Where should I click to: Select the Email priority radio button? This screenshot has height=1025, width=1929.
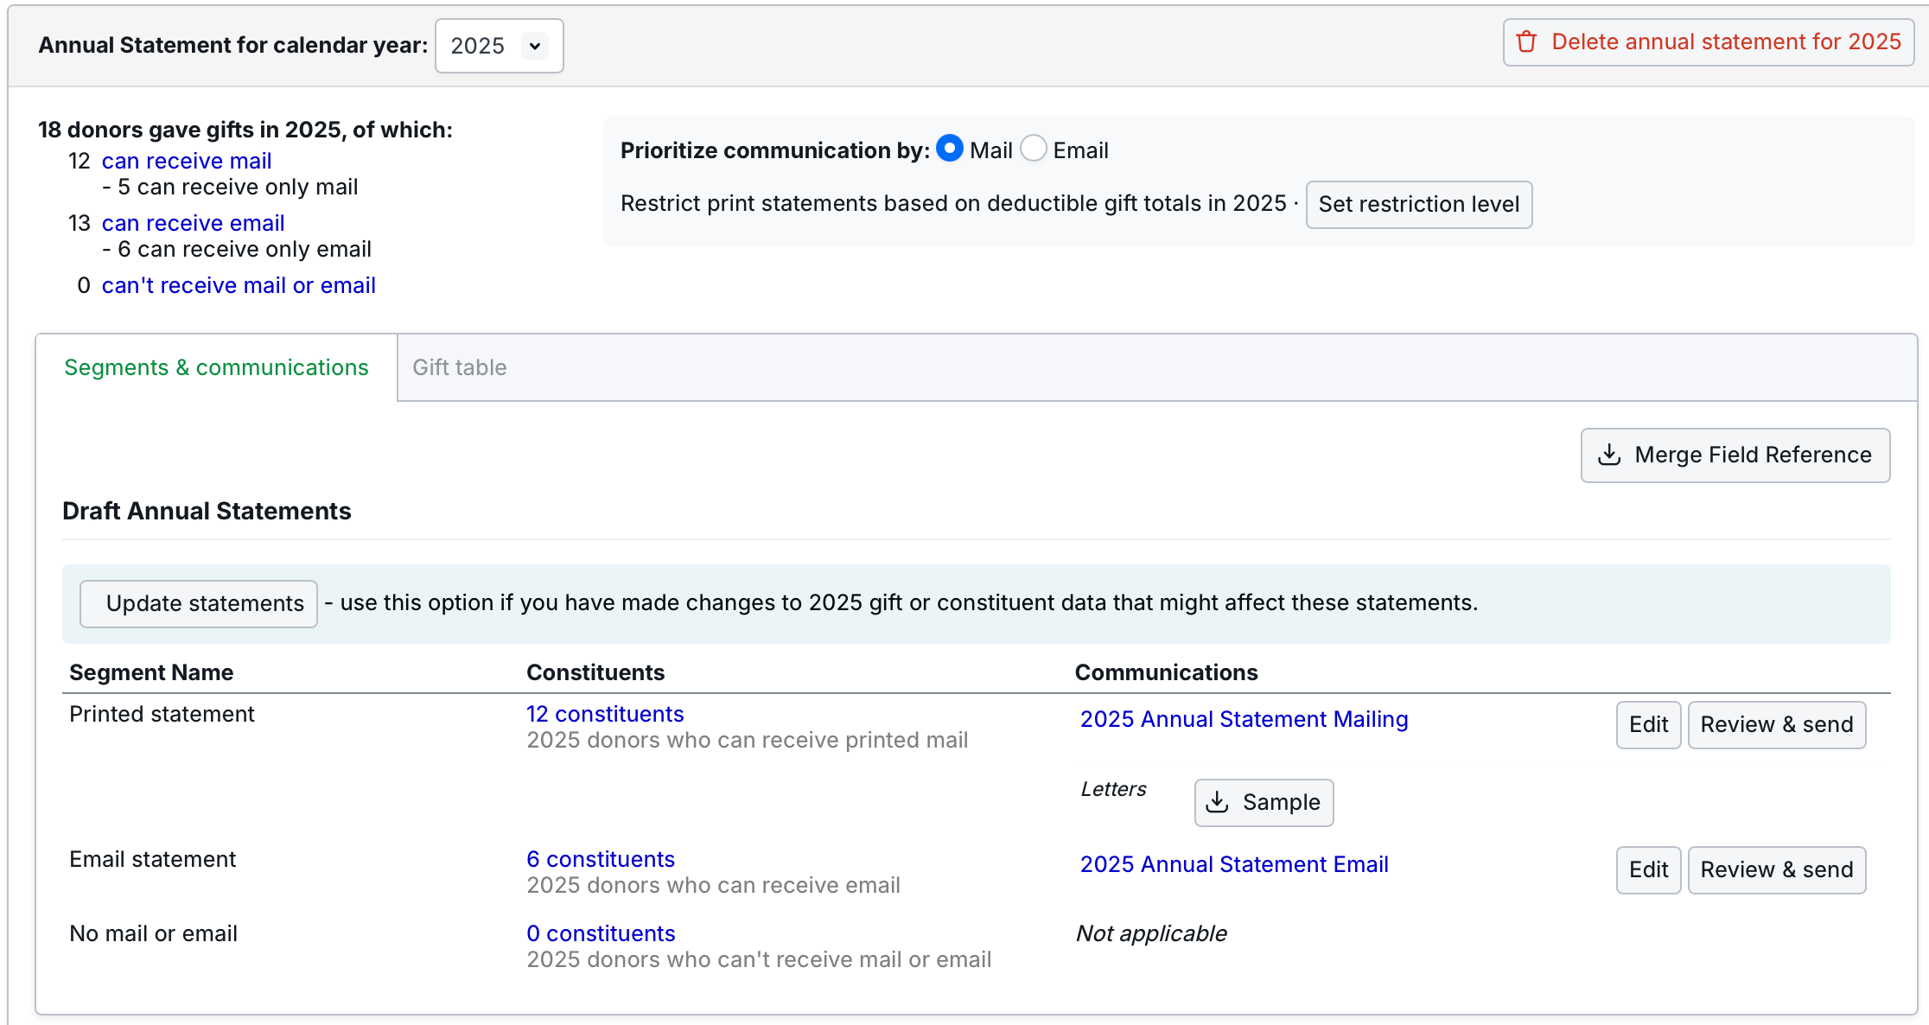(x=1034, y=149)
